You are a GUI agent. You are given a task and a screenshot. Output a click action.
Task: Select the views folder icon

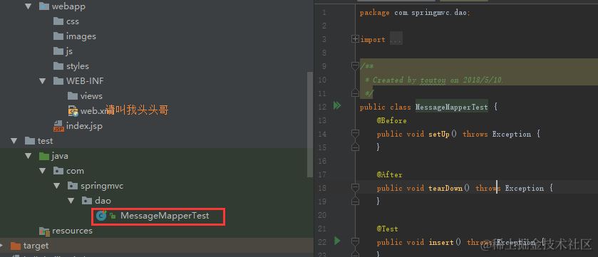[73, 95]
